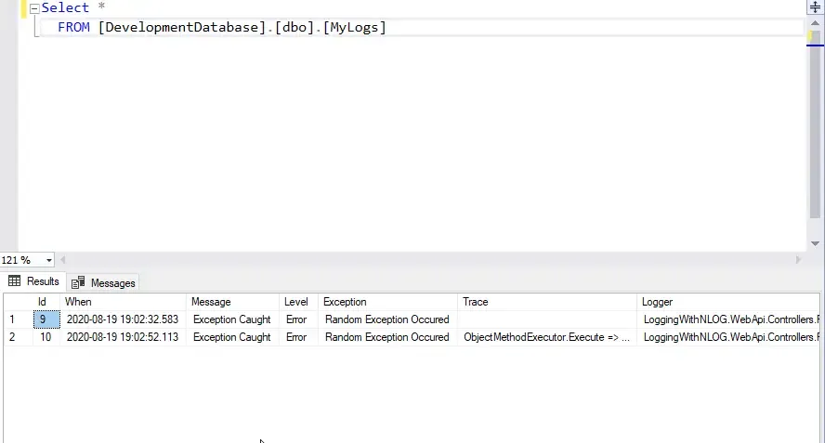The image size is (825, 443).
Task: Click Exception Caught message in row 1
Action: [x=232, y=319]
